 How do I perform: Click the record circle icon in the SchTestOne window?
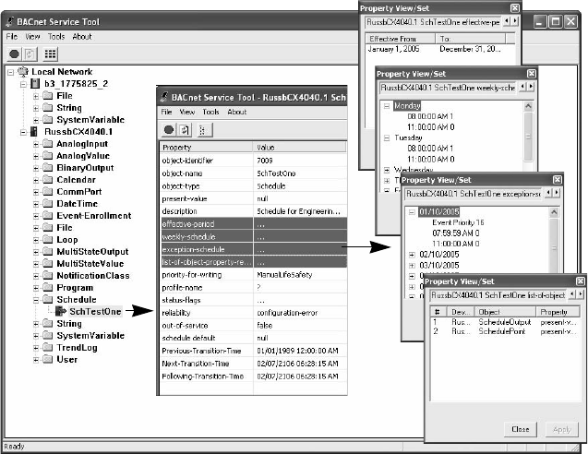(x=169, y=130)
